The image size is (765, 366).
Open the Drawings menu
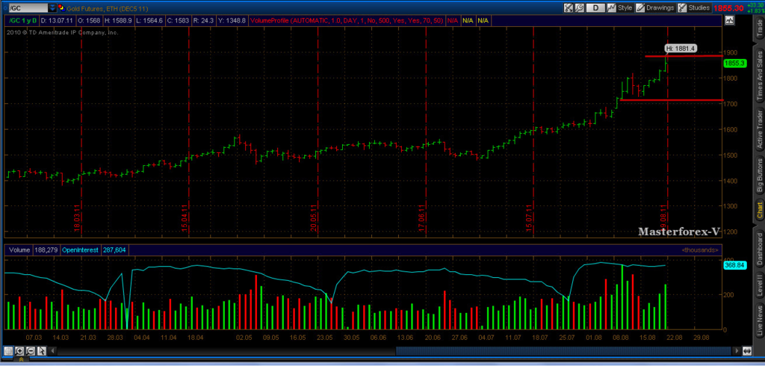[654, 7]
